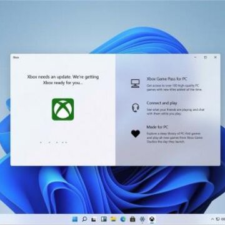This screenshot has width=225, height=225.
Task: Click the green Xbox logo
Action: coord(62,109)
